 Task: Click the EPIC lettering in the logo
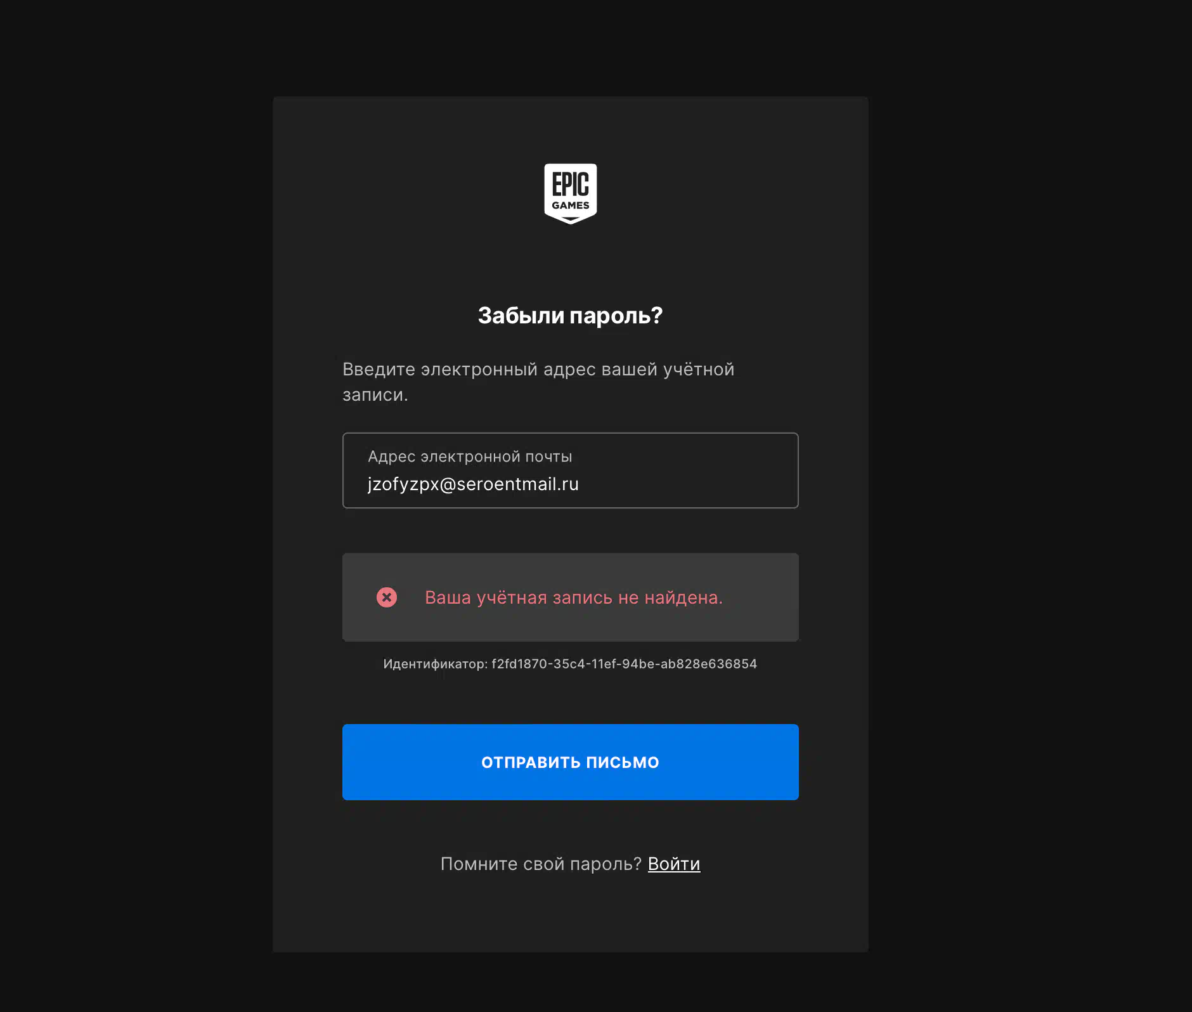tap(570, 185)
